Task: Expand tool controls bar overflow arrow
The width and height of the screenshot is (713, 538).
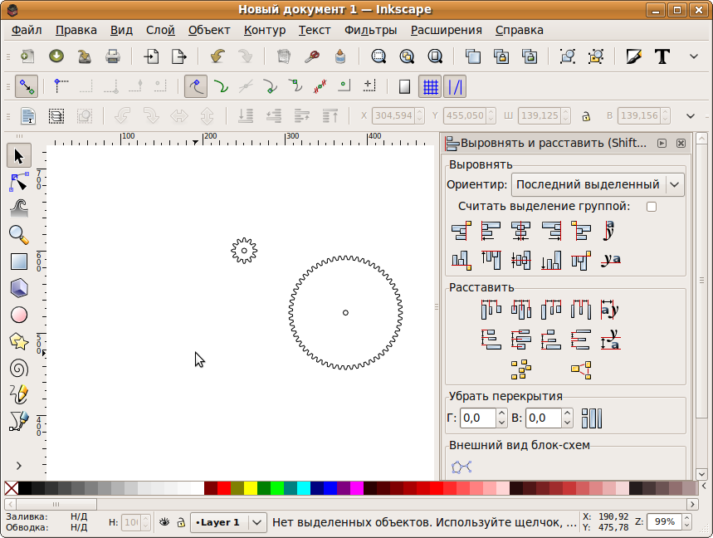Action: 691,115
